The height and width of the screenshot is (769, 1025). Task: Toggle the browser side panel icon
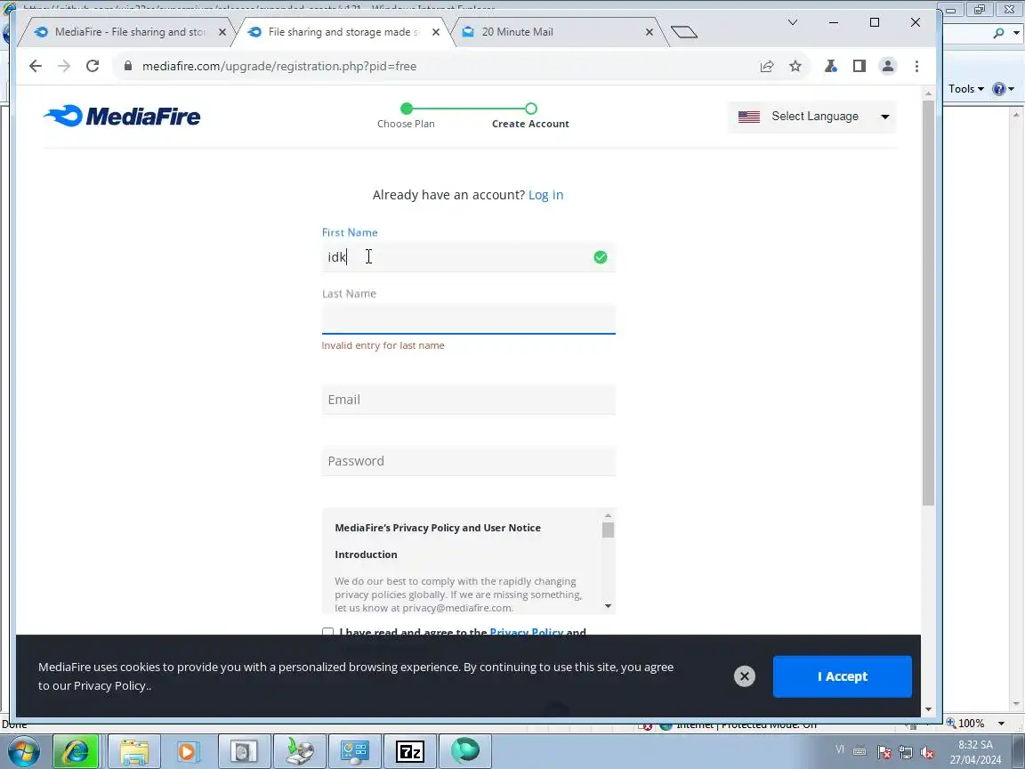point(859,66)
